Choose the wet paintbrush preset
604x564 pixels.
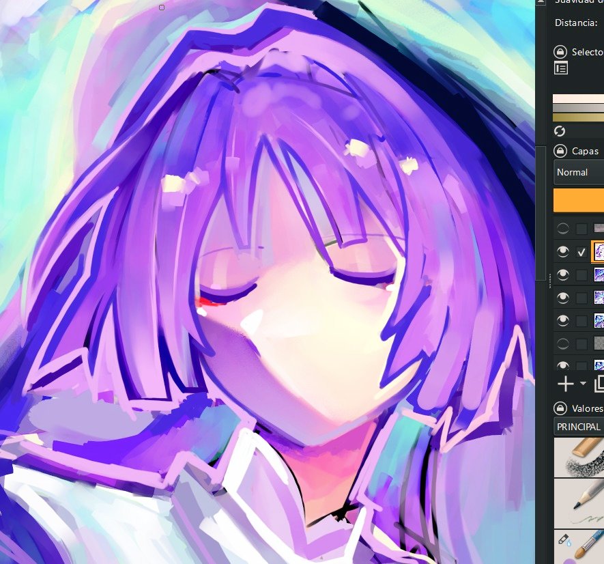pos(579,547)
